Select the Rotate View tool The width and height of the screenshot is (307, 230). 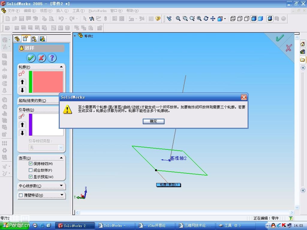[x=206, y=19]
